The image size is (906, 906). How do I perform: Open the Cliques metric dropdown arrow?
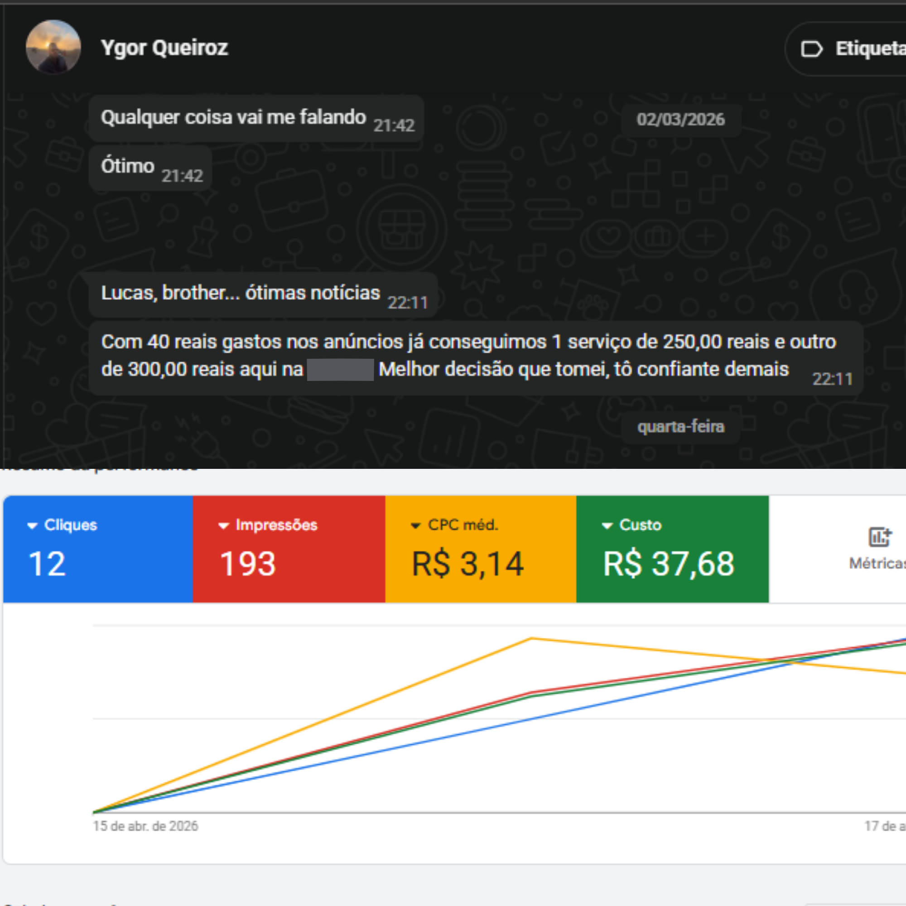pyautogui.click(x=32, y=525)
